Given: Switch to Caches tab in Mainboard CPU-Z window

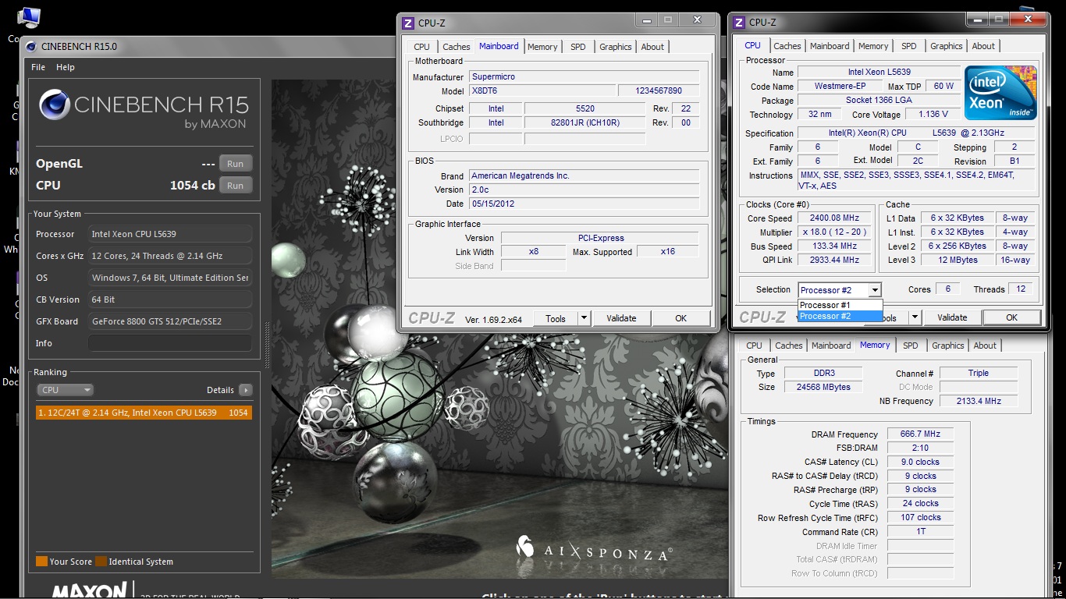Looking at the screenshot, I should pyautogui.click(x=457, y=47).
